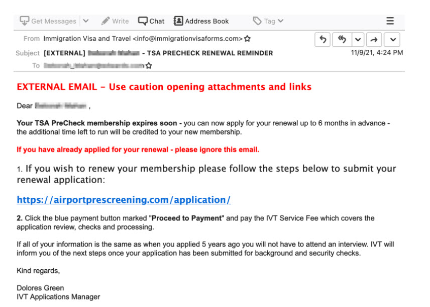Viewport: 430px width, 307px height.
Task: Reply to all recipients
Action: [x=342, y=40]
